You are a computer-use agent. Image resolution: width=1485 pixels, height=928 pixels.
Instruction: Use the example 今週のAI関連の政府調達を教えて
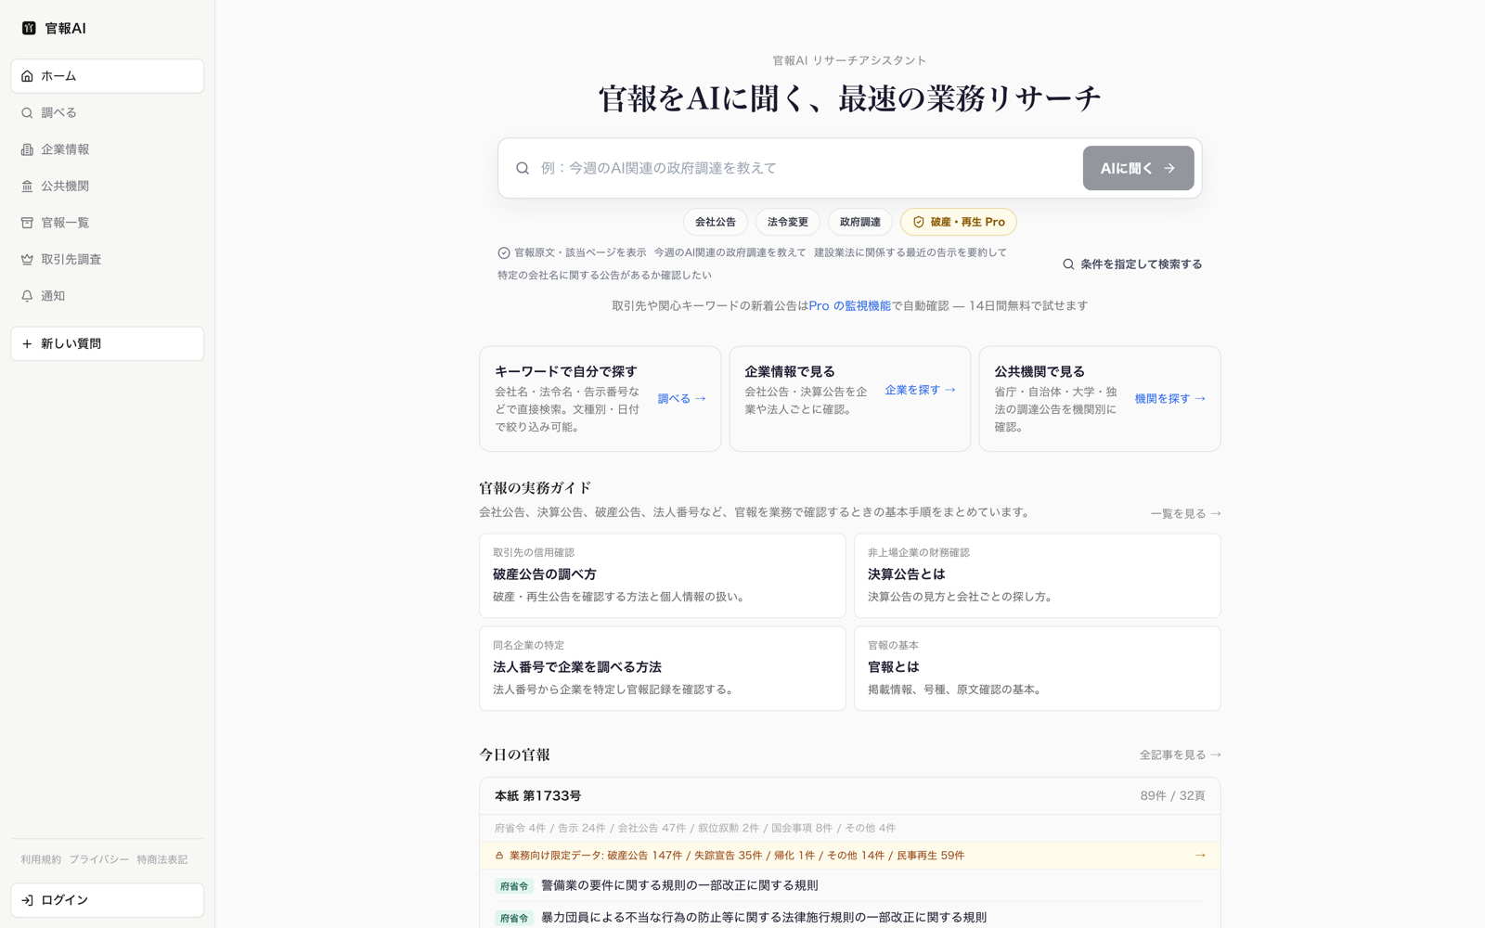tap(730, 252)
